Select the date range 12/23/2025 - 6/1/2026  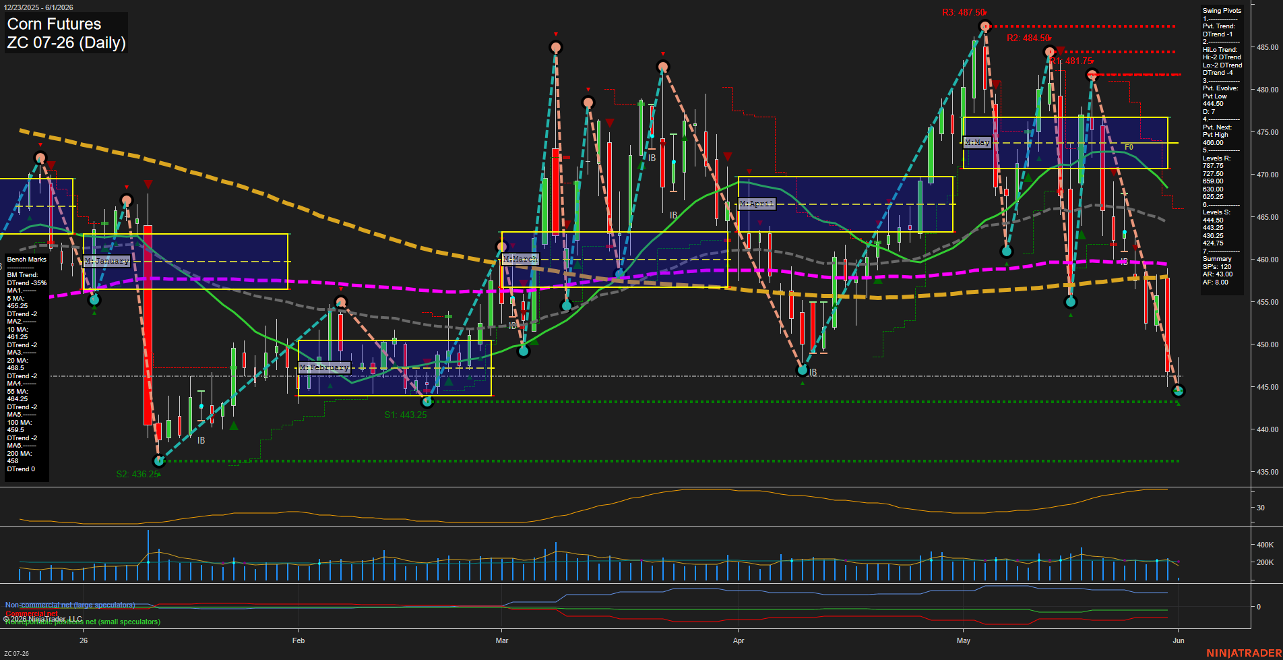pyautogui.click(x=38, y=7)
